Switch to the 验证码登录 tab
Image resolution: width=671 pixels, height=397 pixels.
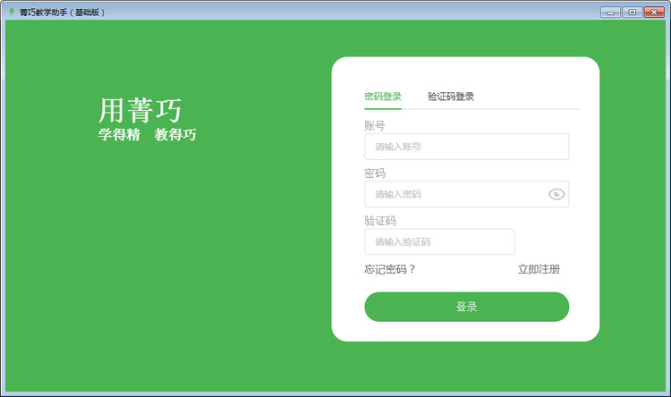[x=451, y=97]
